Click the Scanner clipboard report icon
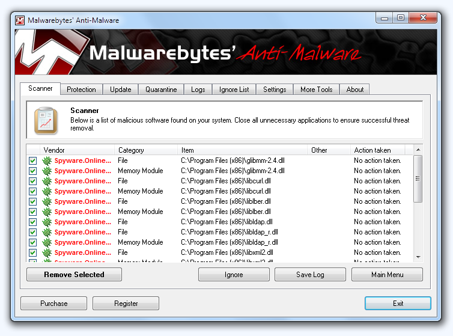 [x=46, y=121]
